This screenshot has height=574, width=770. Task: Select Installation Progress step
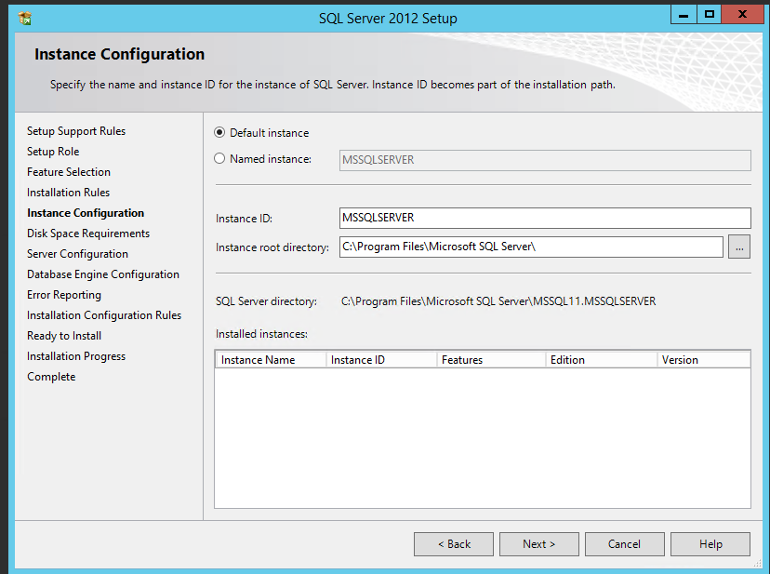(76, 356)
